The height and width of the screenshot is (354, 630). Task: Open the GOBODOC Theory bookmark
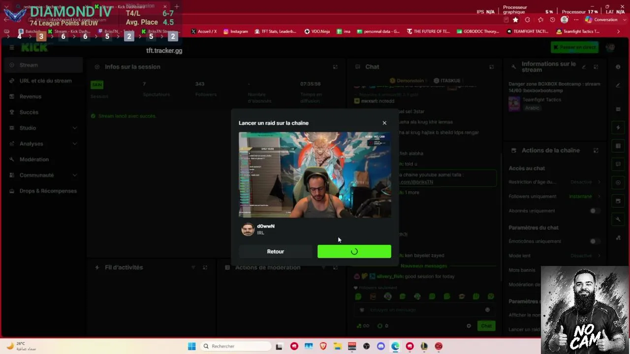click(x=478, y=31)
